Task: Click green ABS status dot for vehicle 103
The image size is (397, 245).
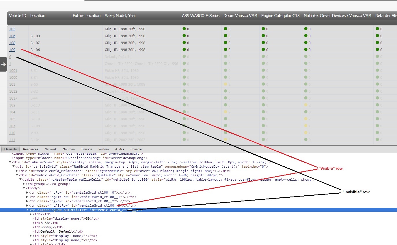Action: point(184,29)
